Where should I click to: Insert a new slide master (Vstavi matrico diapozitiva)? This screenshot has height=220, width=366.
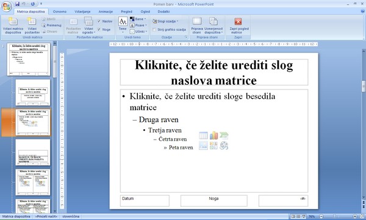click(13, 26)
